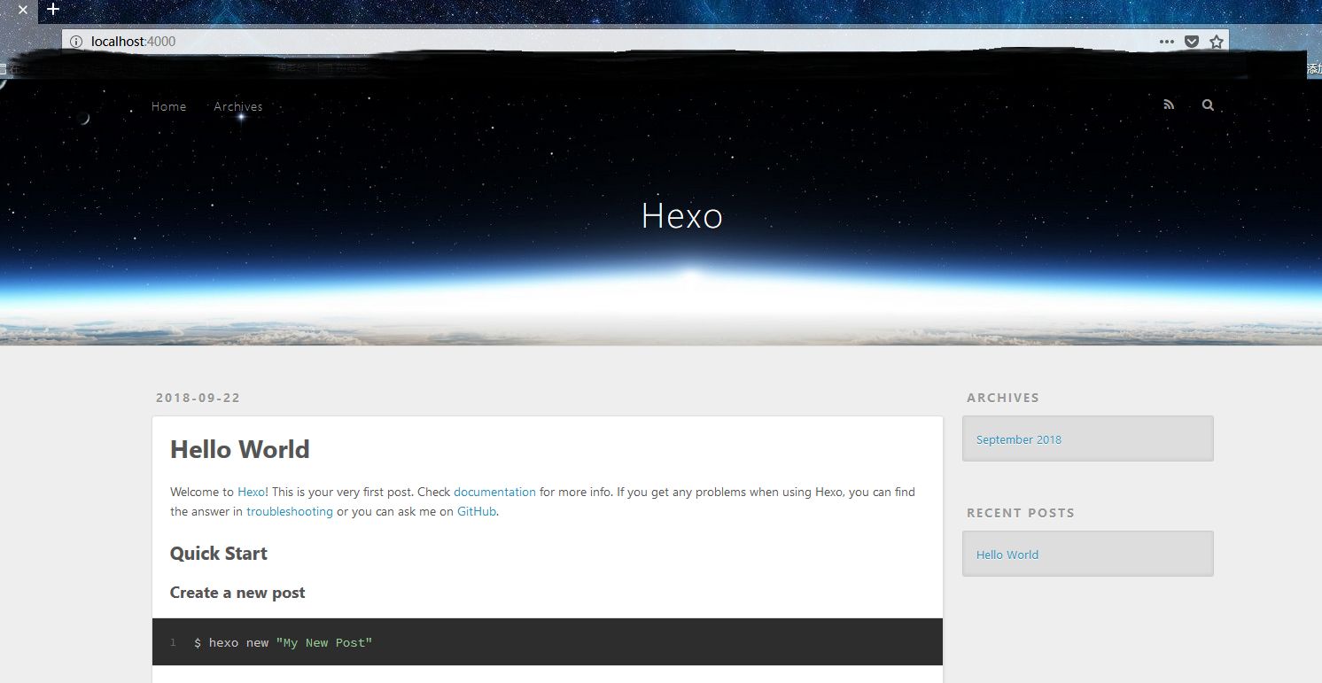Open the Hello World post title
The width and height of the screenshot is (1322, 683).
click(x=240, y=449)
